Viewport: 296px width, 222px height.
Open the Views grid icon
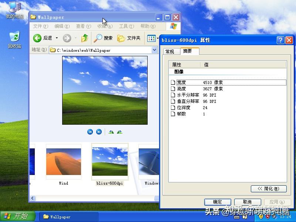[151, 38]
